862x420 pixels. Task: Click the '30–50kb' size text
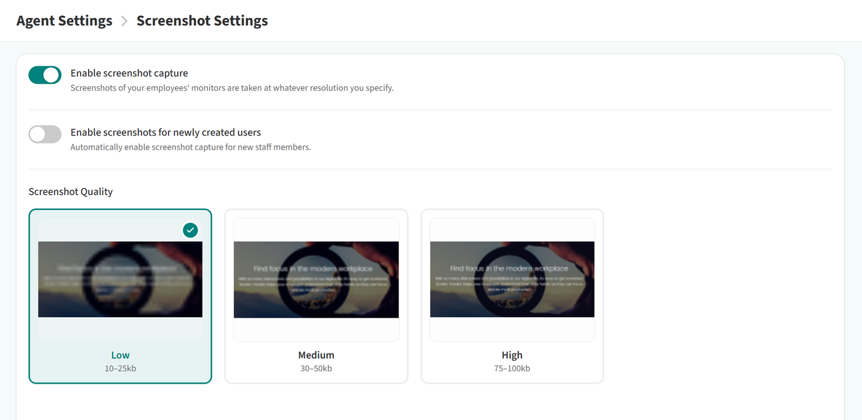click(x=316, y=368)
